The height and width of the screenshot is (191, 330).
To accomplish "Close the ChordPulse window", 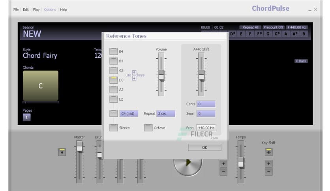I will [316, 9].
